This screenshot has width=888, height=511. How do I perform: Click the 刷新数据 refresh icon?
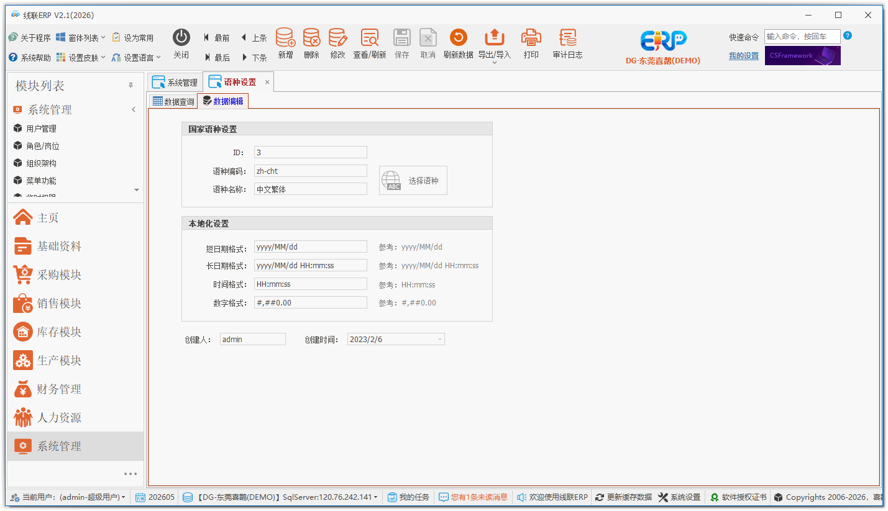coord(458,38)
